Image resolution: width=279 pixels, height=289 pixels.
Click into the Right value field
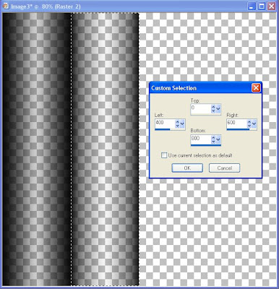[x=236, y=124]
